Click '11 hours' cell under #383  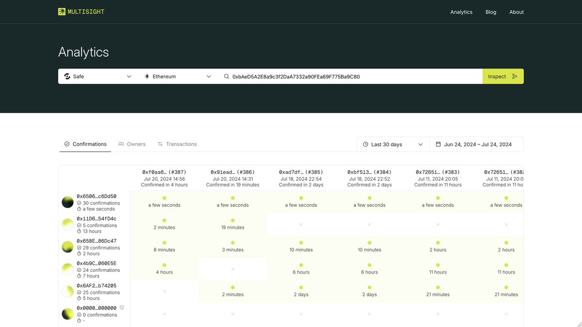[438, 269]
